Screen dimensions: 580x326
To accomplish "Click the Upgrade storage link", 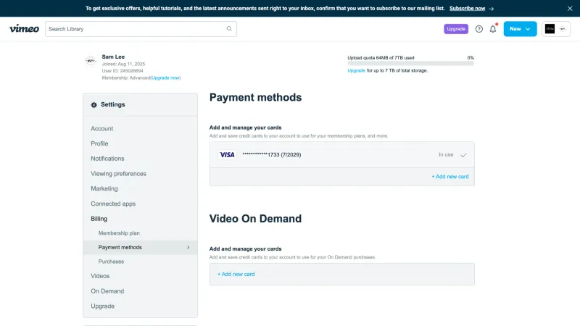I will pyautogui.click(x=356, y=70).
